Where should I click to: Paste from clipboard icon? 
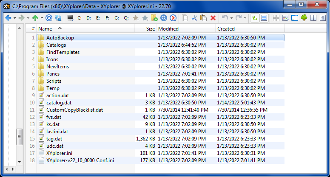pos(204,18)
